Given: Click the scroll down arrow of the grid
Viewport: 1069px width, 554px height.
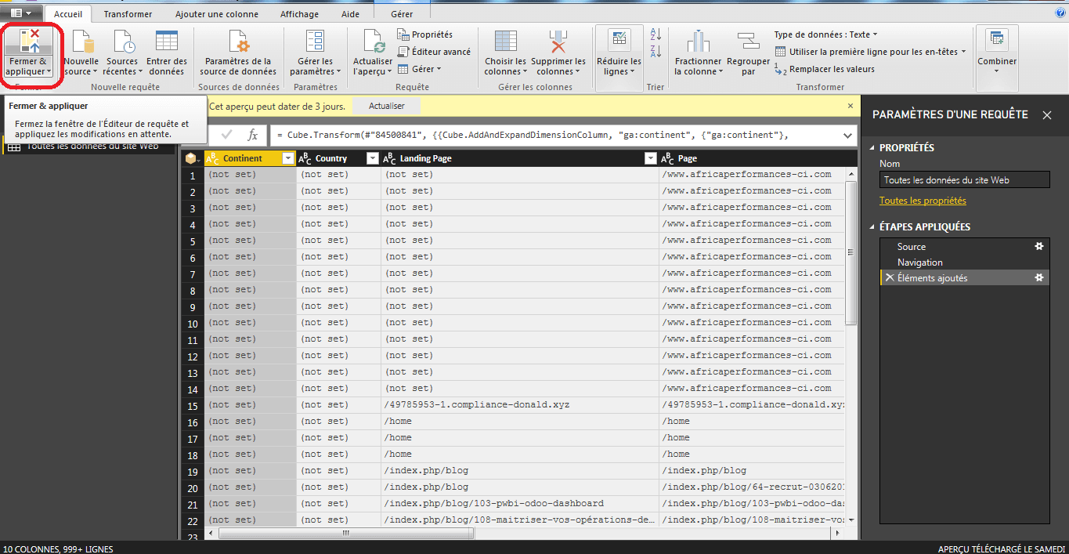Looking at the screenshot, I should (851, 520).
